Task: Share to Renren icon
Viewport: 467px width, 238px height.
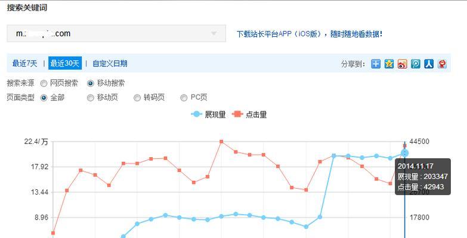Action: pos(428,64)
